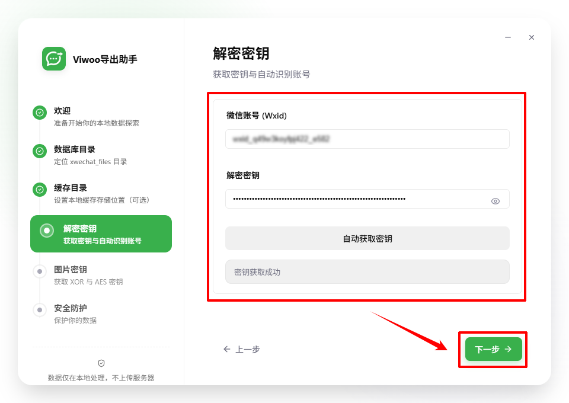This screenshot has height=403, width=569.
Task: Click the Viwoo导出助手 title text
Action: (105, 59)
